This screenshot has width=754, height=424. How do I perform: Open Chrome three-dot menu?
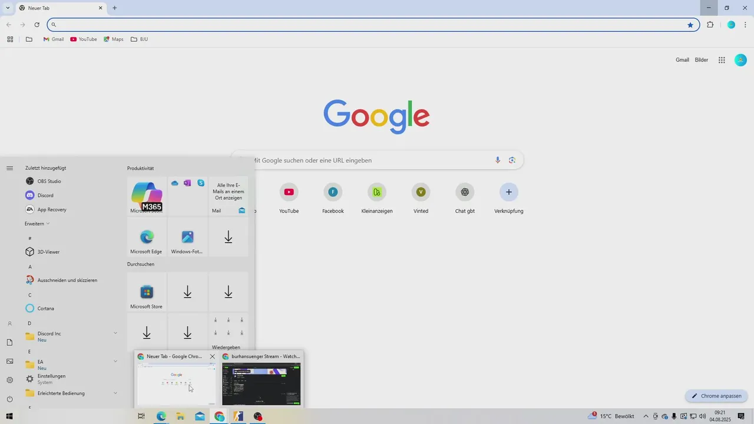click(x=746, y=25)
